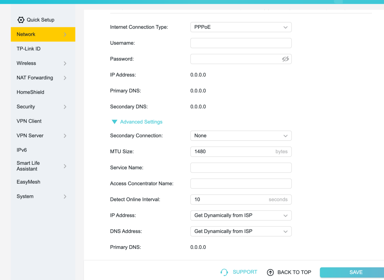Open Internet Connection Type dropdown
Viewport: 384px width, 280px height.
tap(241, 27)
